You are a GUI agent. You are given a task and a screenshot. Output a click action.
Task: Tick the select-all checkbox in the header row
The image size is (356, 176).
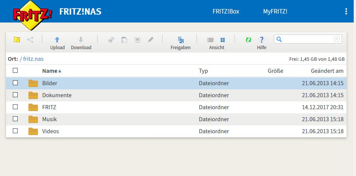point(15,71)
